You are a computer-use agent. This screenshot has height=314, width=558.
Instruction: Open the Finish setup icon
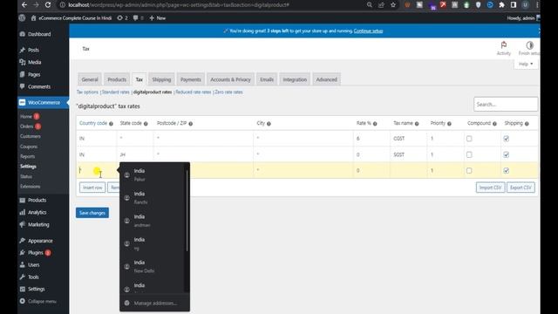tap(529, 48)
